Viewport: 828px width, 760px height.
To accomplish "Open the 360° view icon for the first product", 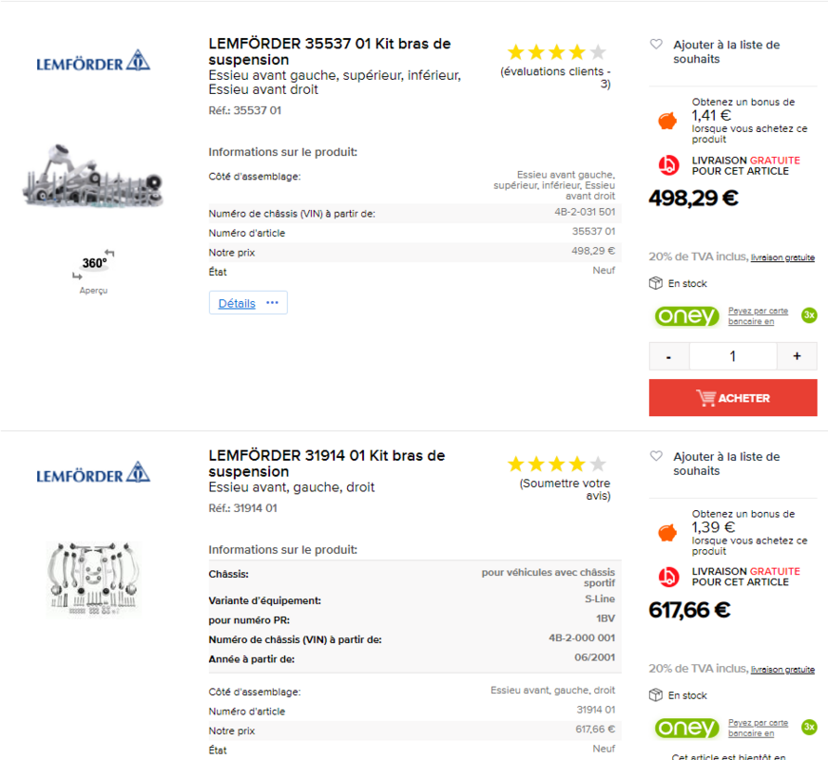I will click(94, 264).
